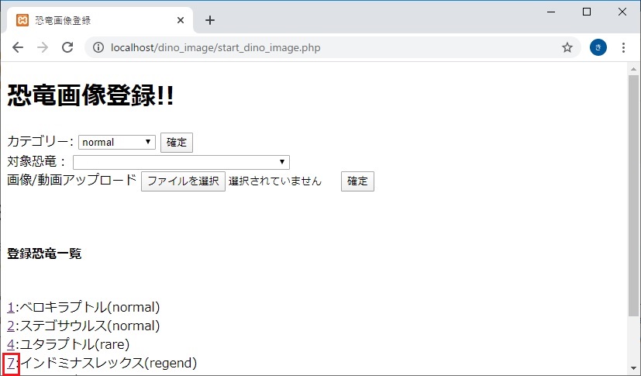641x376 pixels.
Task: Click the 恐竜画像登録!! heading
Action: coord(91,95)
